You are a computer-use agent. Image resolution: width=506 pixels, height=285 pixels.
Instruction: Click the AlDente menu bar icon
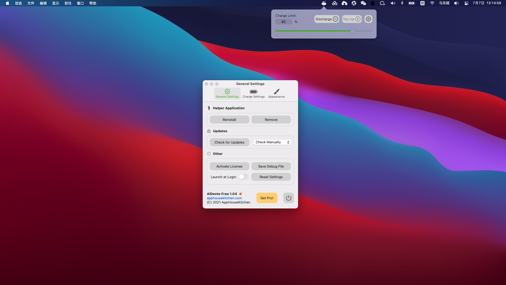(x=324, y=3)
